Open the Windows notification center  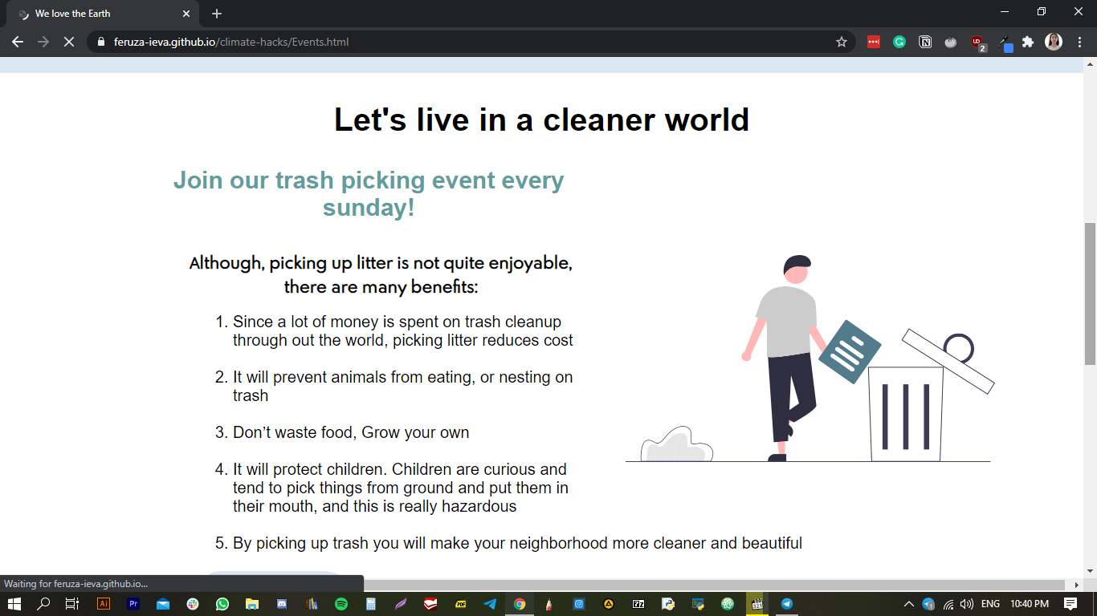tap(1070, 604)
